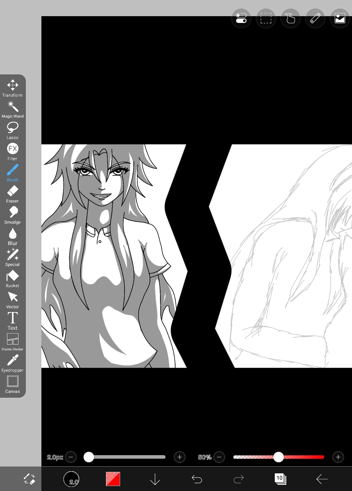Screen dimensions: 352x491
Task: Click the opacity slider handle at 50%
Action: coord(278,457)
